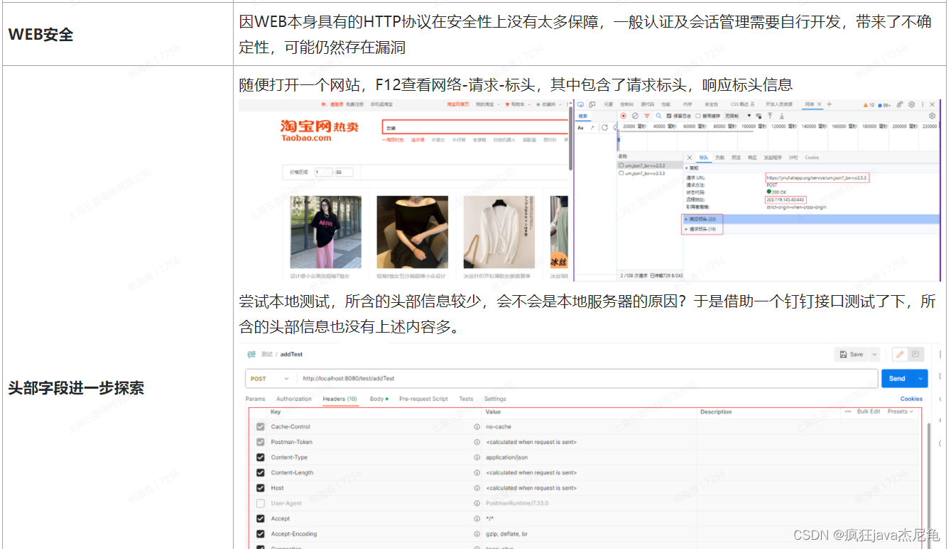Click the DevTools inspect element icon
Screen dimensions: 951x549
click(581, 104)
